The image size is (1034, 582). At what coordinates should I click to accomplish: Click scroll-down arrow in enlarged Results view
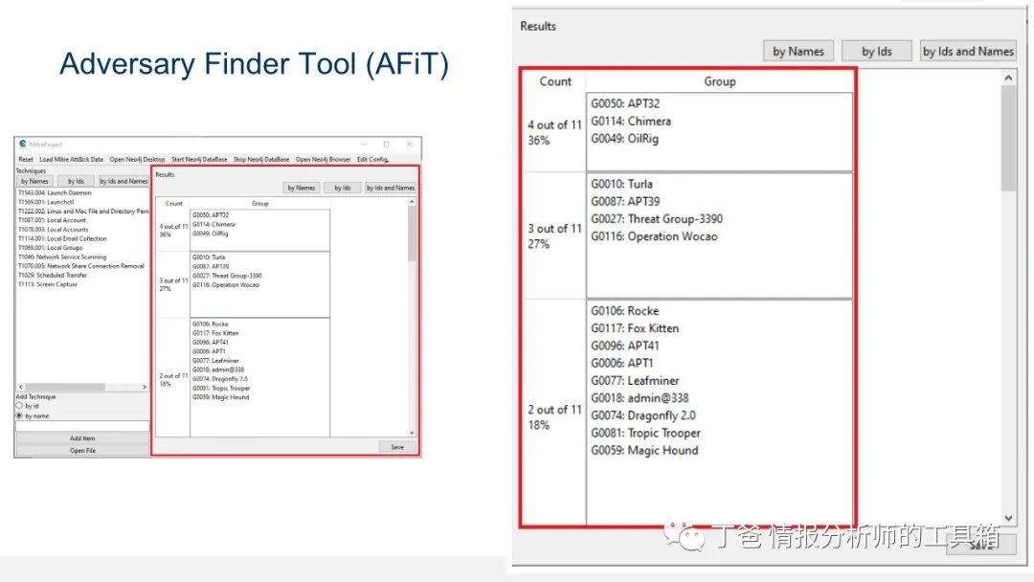point(1008,518)
